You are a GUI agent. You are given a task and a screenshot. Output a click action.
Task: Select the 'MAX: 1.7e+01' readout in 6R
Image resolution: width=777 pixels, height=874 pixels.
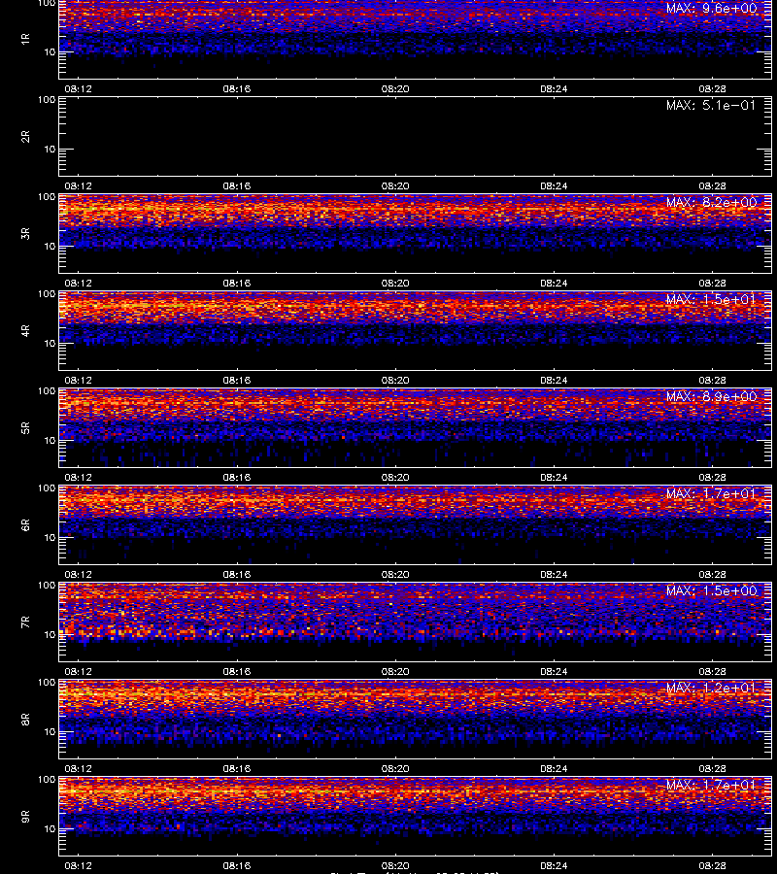pos(711,493)
